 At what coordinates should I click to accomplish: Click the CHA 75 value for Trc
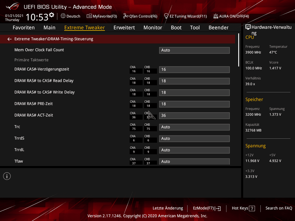coord(134,129)
